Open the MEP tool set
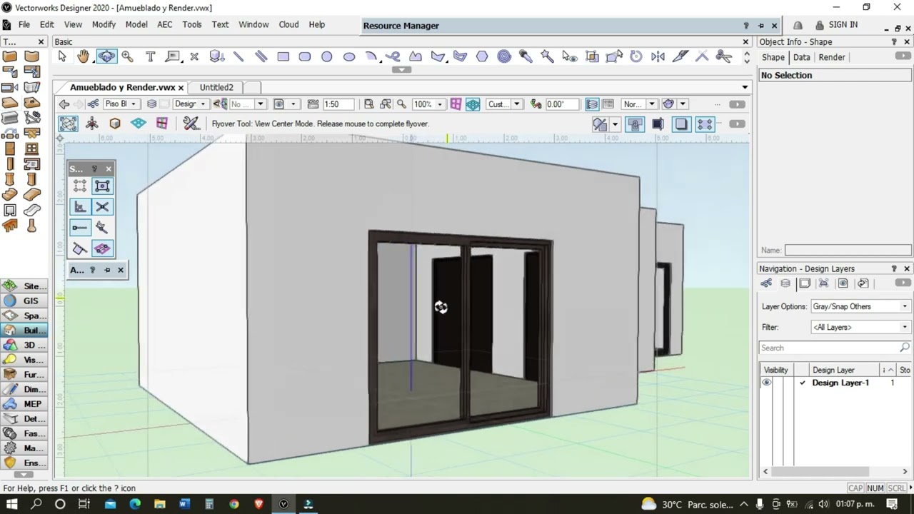The height and width of the screenshot is (514, 914). [24, 404]
